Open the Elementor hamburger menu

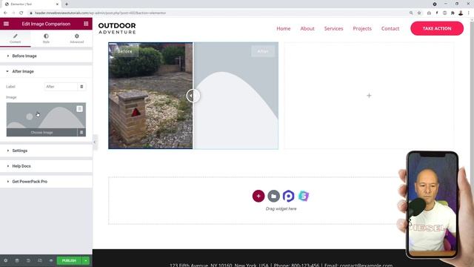pyautogui.click(x=6, y=24)
